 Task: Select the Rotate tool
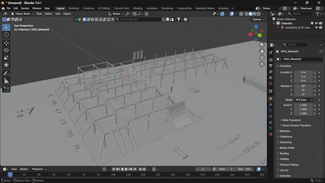point(6,50)
